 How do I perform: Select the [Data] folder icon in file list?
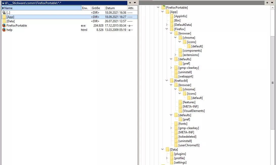[4, 21]
